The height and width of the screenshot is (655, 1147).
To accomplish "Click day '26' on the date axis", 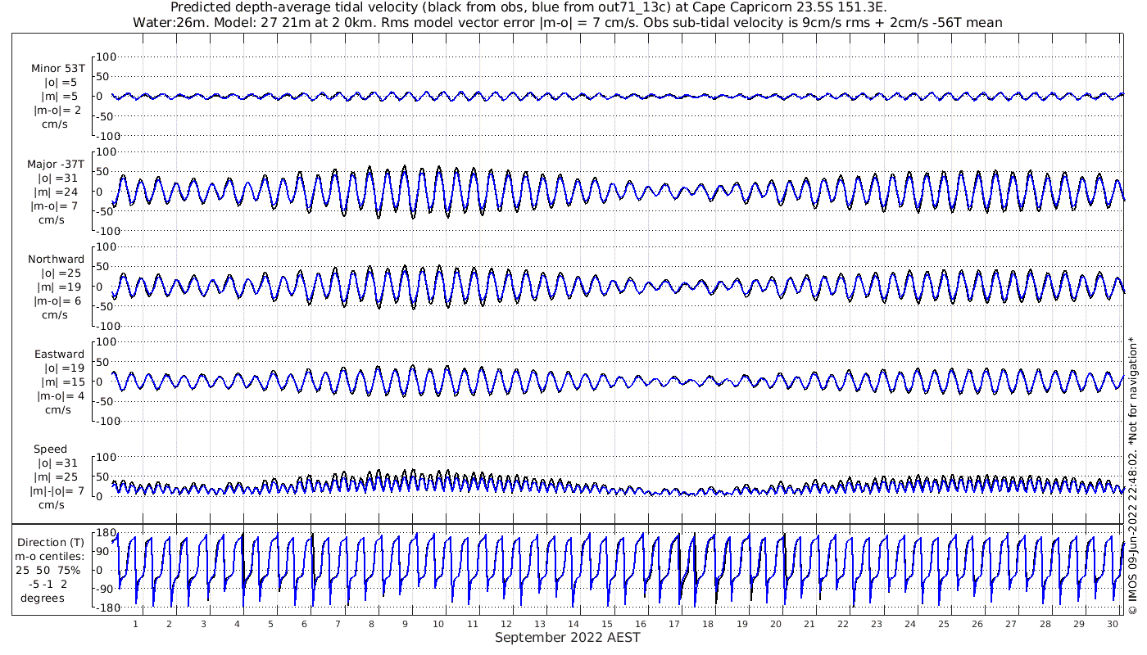I will coord(977,624).
